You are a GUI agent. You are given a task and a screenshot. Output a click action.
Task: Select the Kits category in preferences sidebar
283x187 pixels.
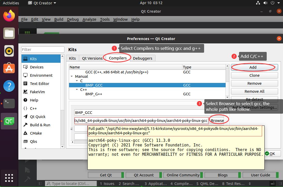41,59
